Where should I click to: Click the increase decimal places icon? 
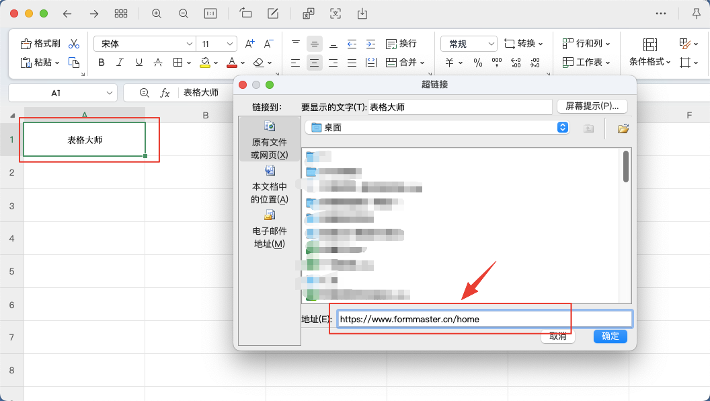tap(515, 63)
